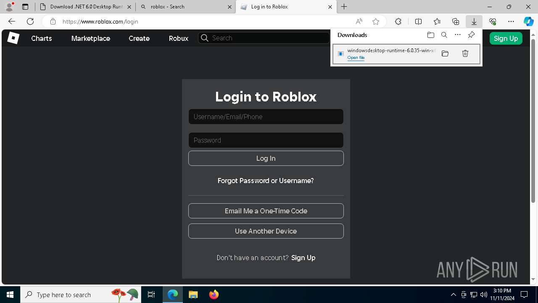The height and width of the screenshot is (303, 538).
Task: Refresh the Roblox login page
Action: pyautogui.click(x=30, y=21)
